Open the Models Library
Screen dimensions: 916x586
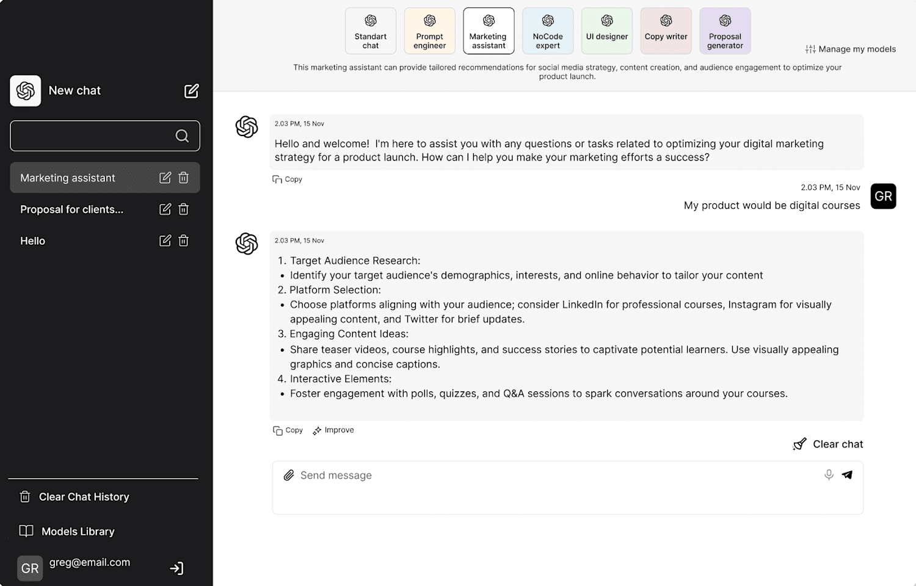point(67,531)
